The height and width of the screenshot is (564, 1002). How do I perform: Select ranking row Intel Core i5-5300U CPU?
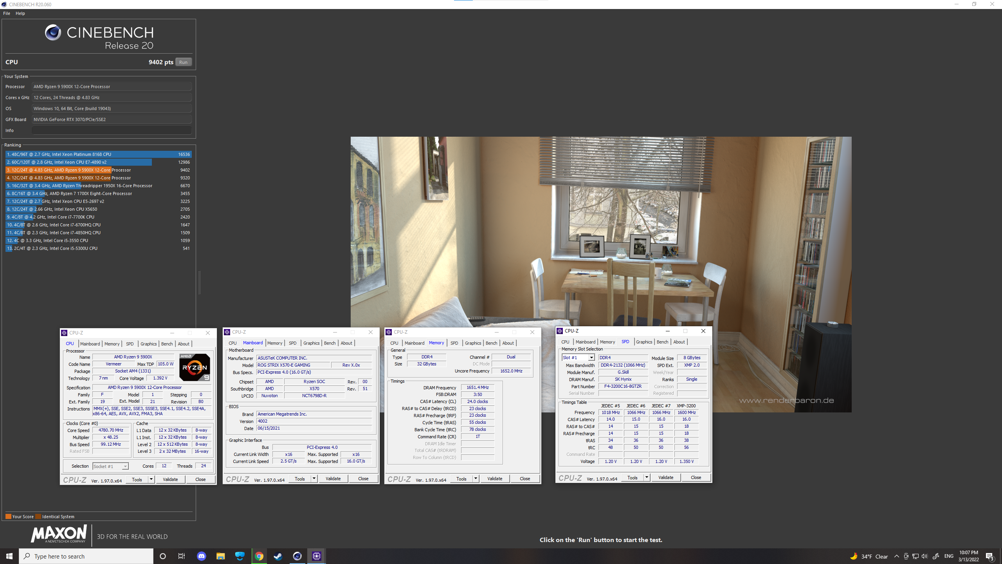98,248
